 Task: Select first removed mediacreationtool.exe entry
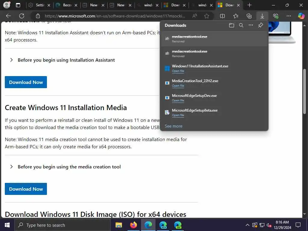click(x=214, y=39)
